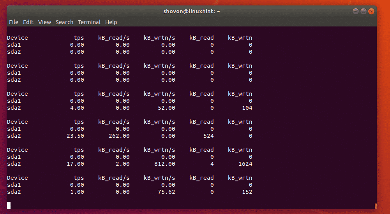
Task: Open the Terminal menu
Action: tap(89, 22)
